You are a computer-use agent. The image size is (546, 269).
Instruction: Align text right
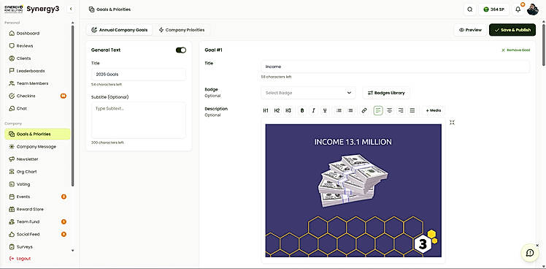[401, 110]
